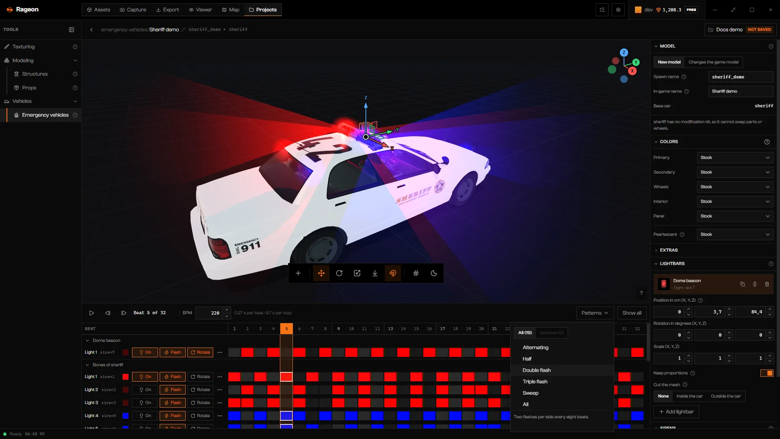Toggle Flash for Light 2 siren2
This screenshot has height=439, width=780.
pyautogui.click(x=173, y=390)
